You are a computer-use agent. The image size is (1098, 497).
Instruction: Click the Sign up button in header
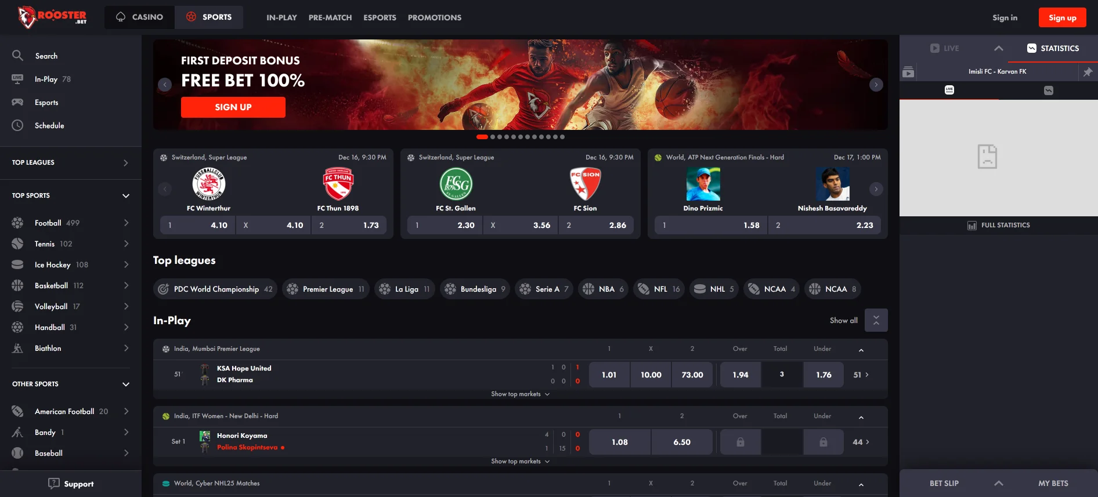coord(1062,17)
